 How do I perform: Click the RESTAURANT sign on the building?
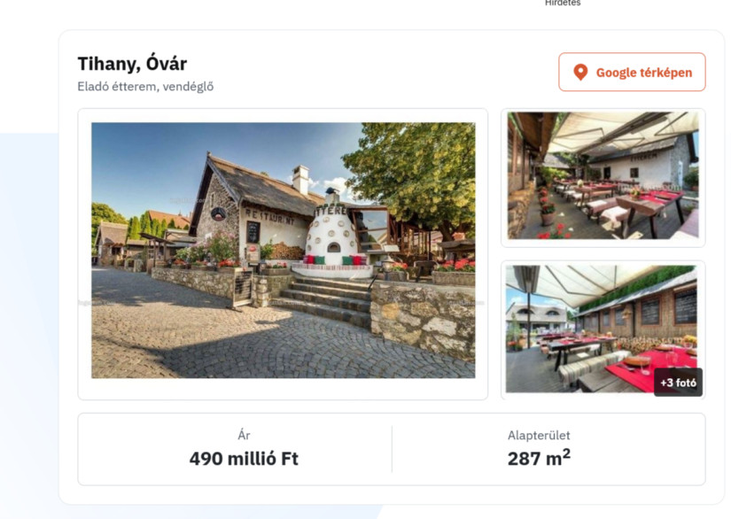pyautogui.click(x=270, y=217)
